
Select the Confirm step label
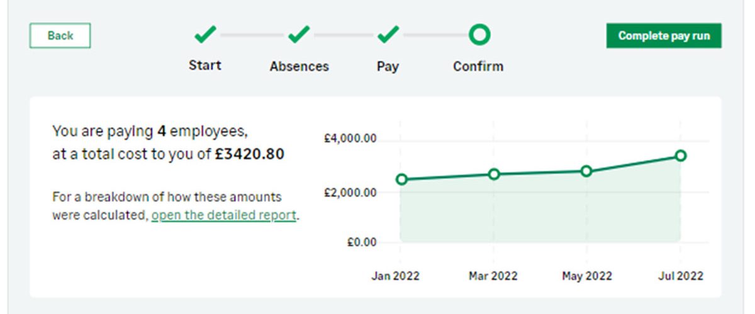[478, 66]
